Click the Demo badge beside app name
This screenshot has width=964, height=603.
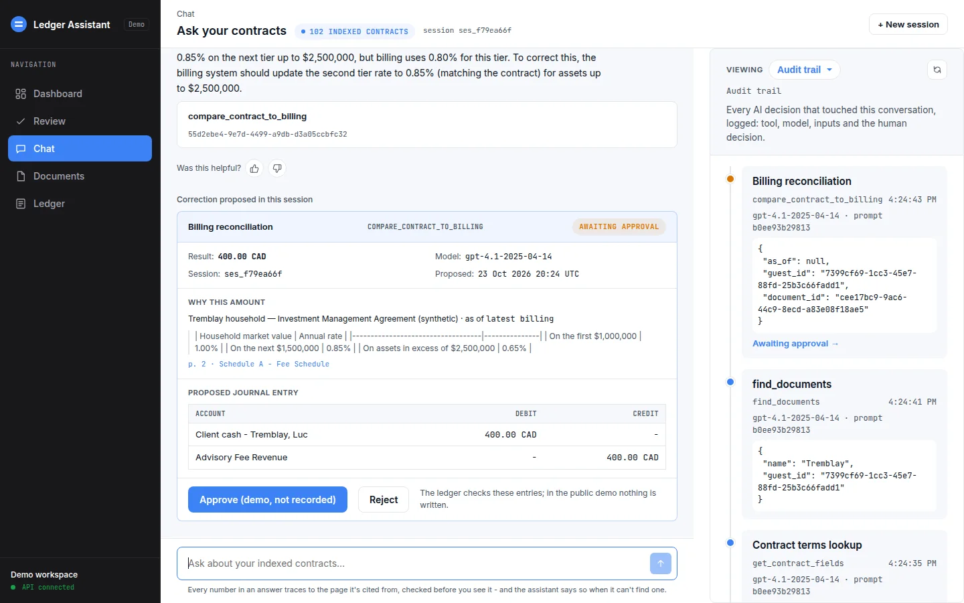click(137, 24)
